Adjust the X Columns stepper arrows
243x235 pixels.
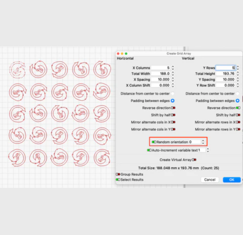coord(173,68)
